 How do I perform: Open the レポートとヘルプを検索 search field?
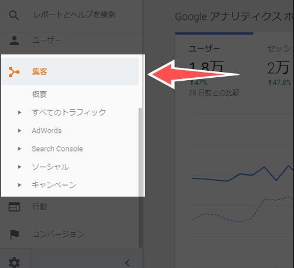(75, 15)
